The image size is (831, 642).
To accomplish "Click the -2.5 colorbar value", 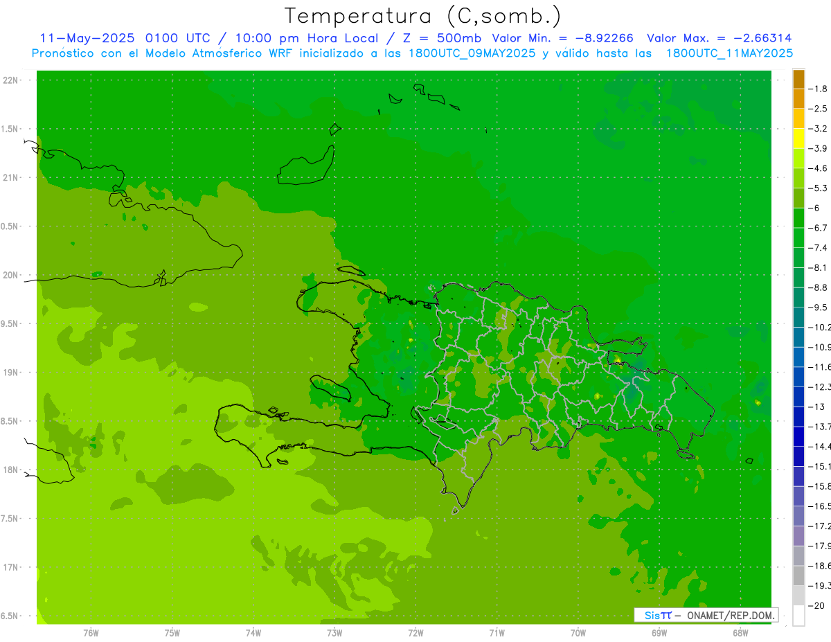I will pos(819,109).
